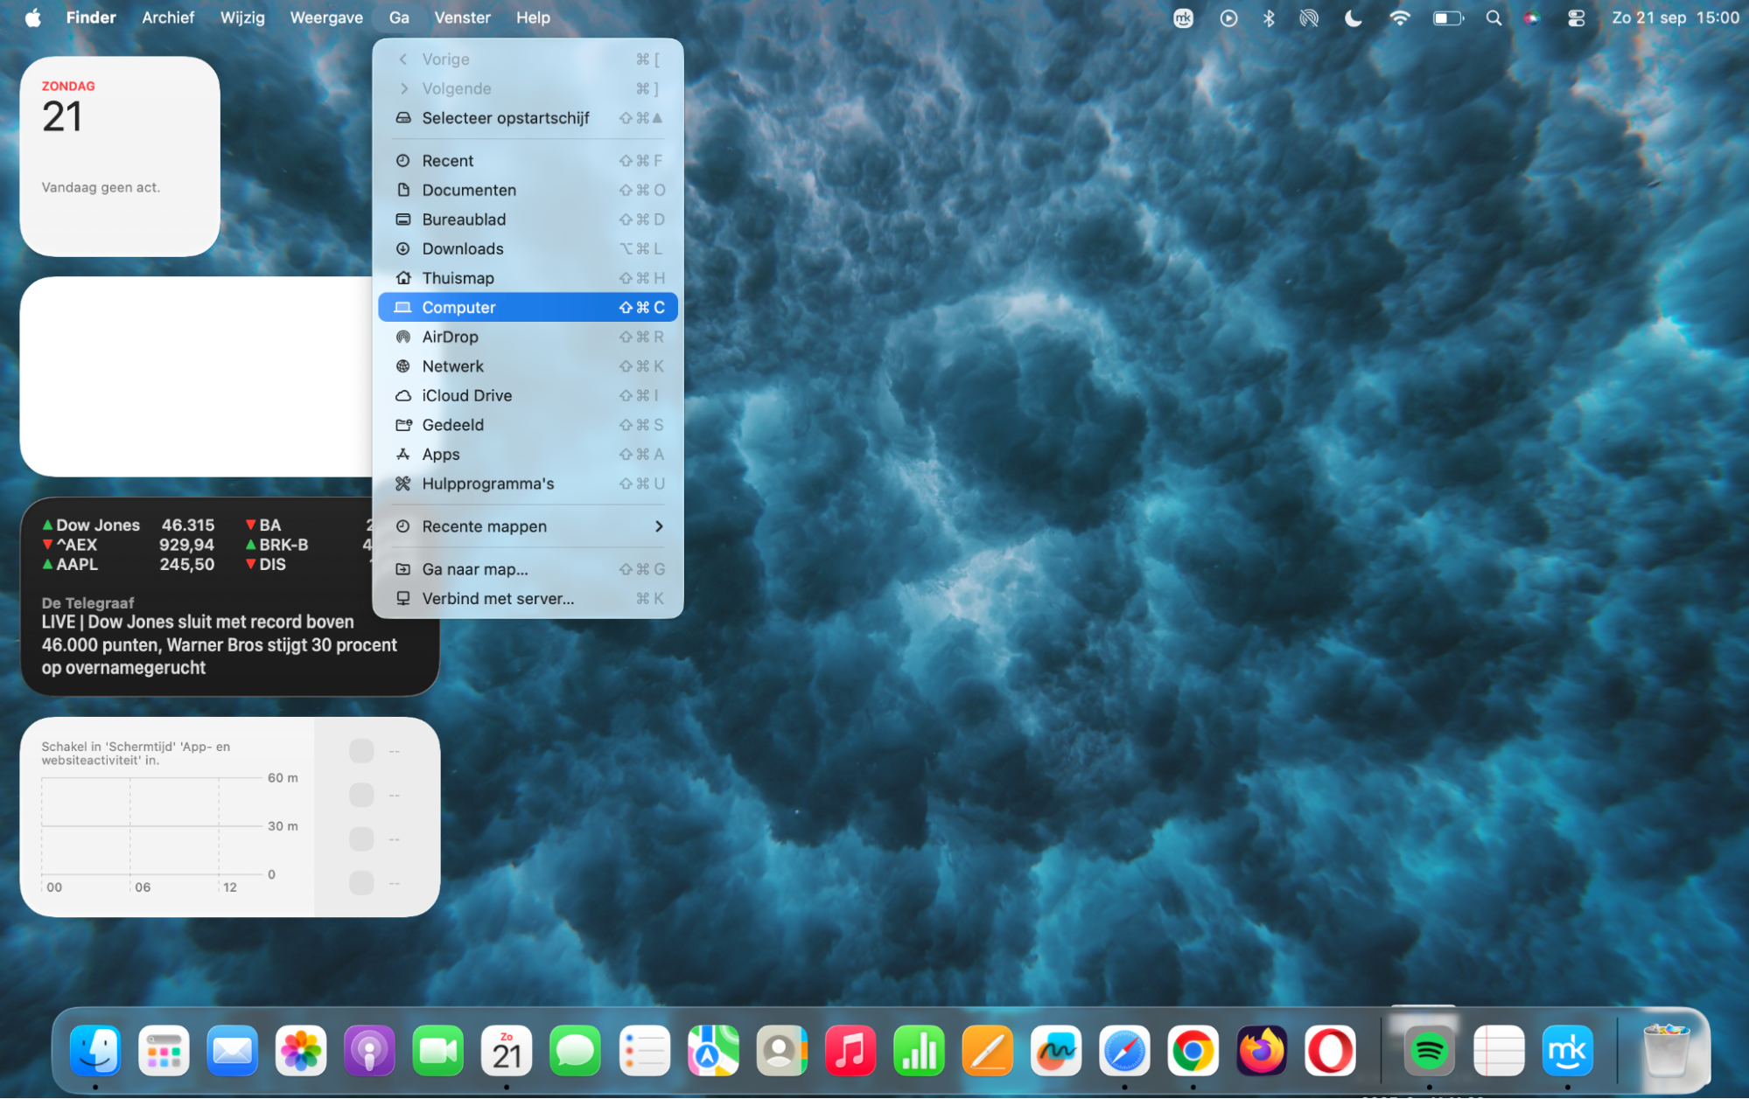Open Opera from the Dock
The height and width of the screenshot is (1099, 1749).
pyautogui.click(x=1329, y=1050)
